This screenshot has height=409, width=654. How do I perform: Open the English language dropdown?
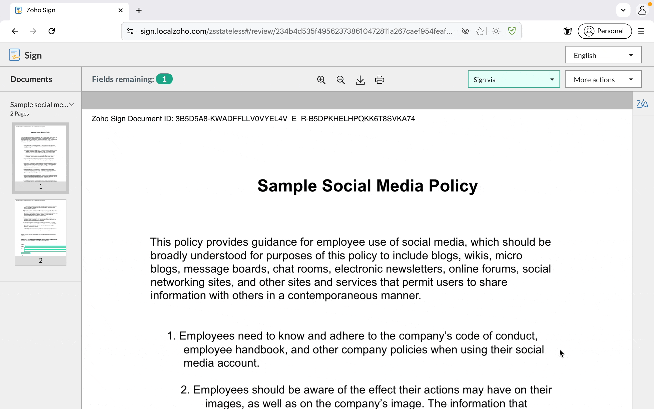click(603, 55)
